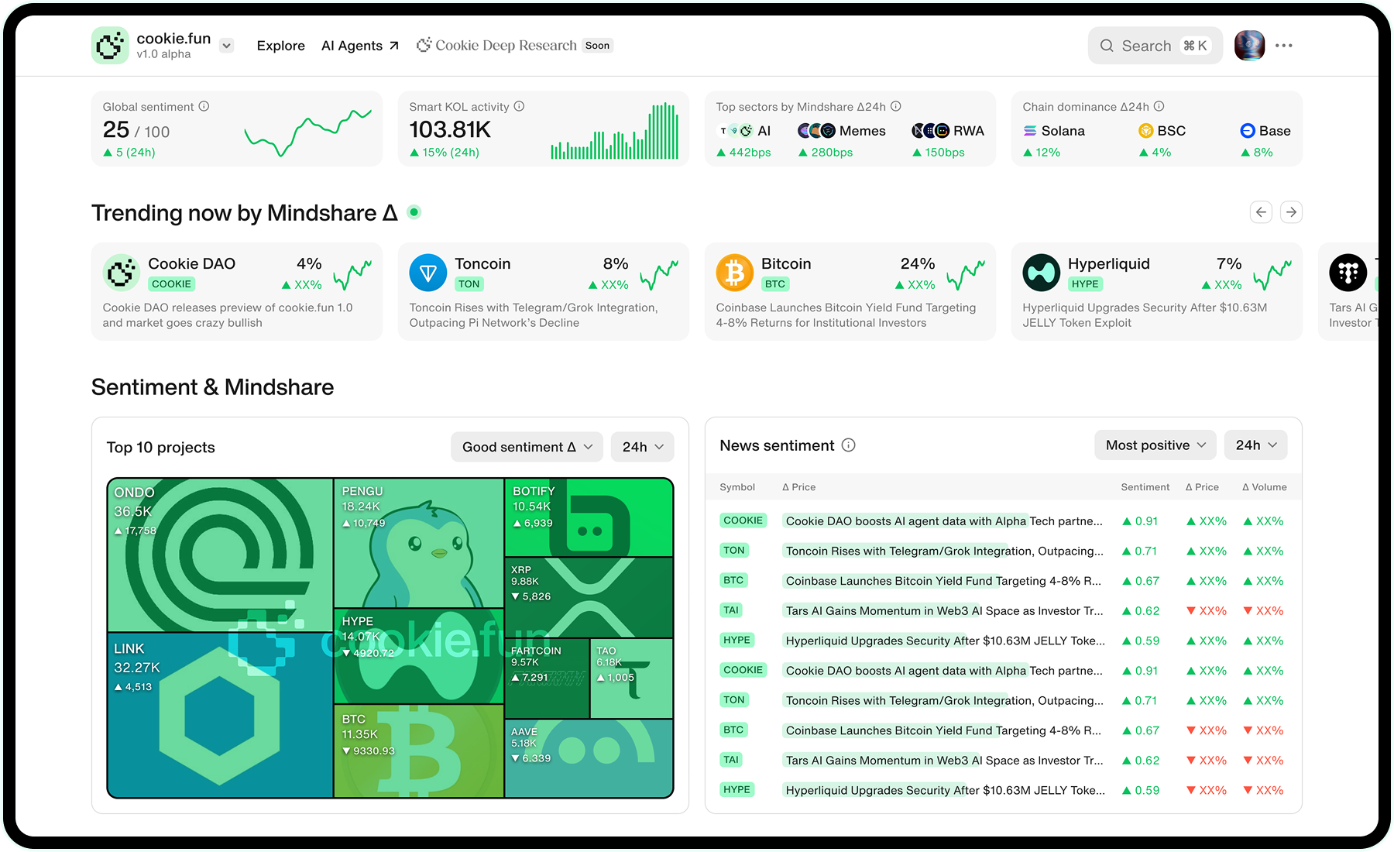The image size is (1394, 852).
Task: Select the PENGU treemap tile
Action: click(419, 543)
